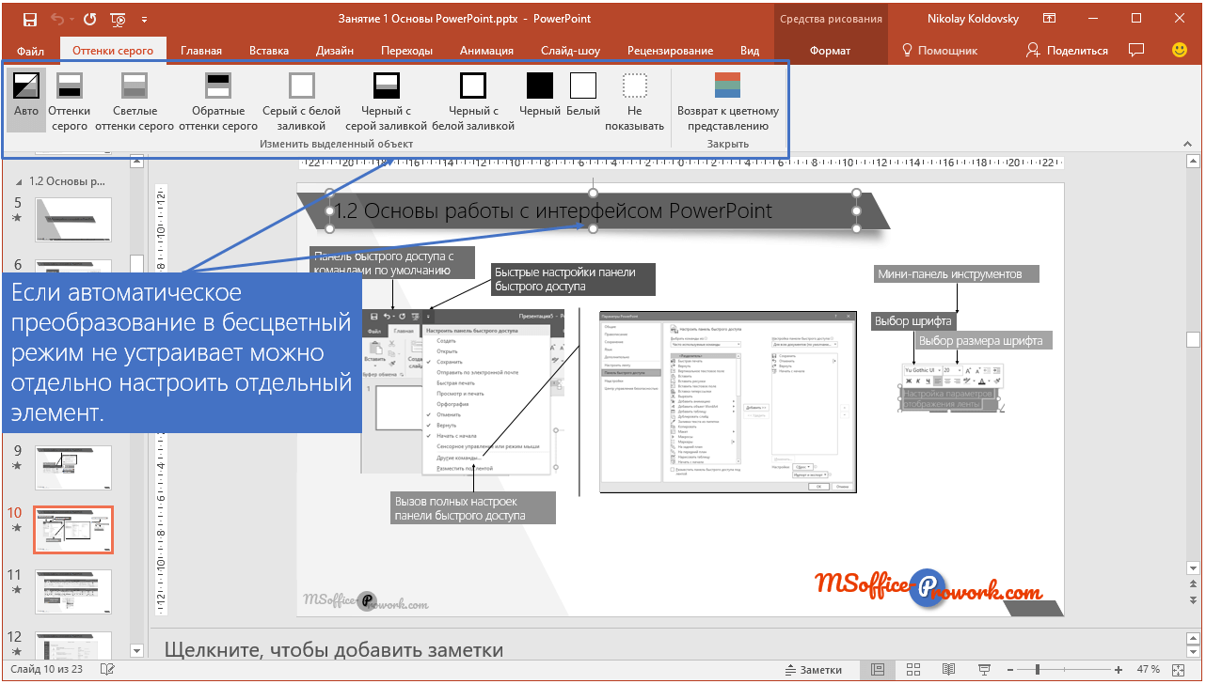The width and height of the screenshot is (1206, 684).
Task: Click the Undo arrow icon
Action: (x=57, y=18)
